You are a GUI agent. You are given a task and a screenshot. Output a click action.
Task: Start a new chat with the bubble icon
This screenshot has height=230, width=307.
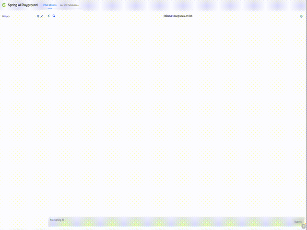(x=54, y=16)
